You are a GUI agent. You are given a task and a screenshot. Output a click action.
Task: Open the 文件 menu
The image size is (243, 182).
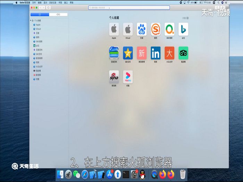click(34, 3)
